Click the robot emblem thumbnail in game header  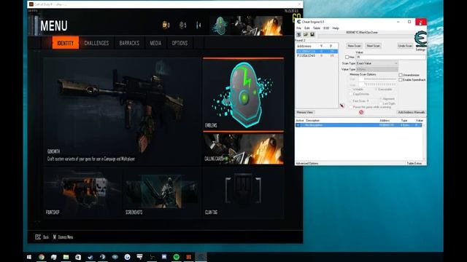(x=220, y=25)
